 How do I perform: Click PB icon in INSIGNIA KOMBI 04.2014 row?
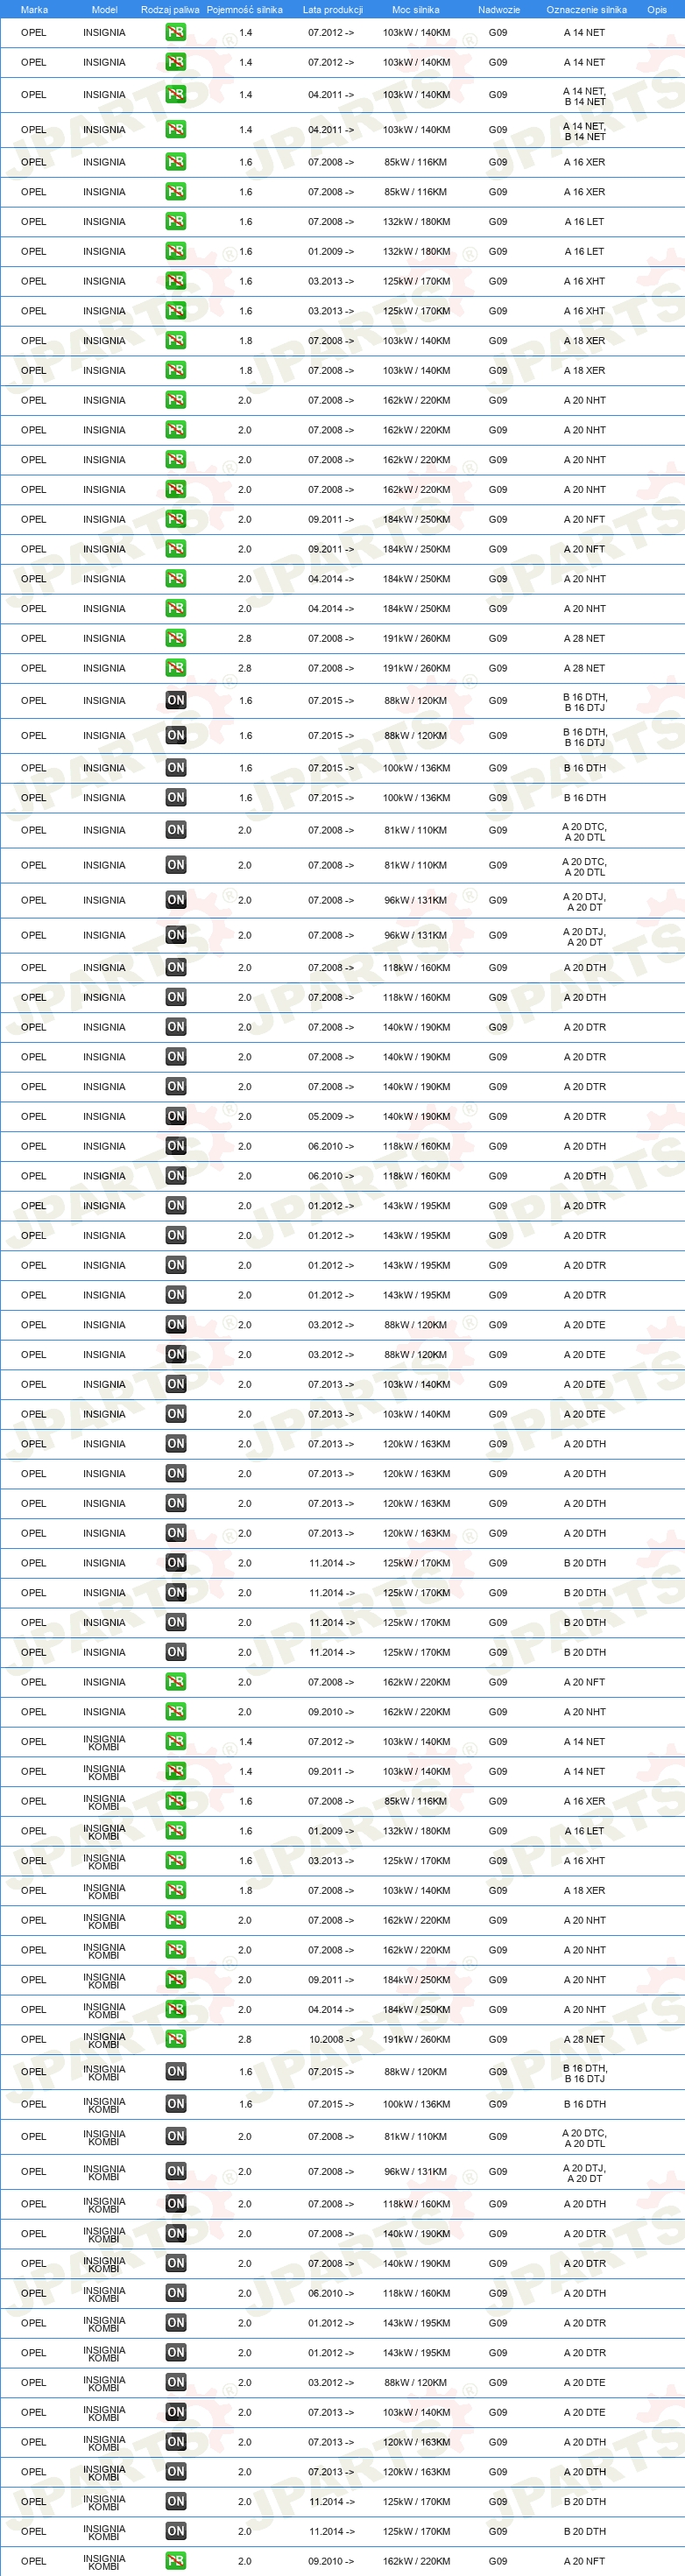[x=175, y=2009]
